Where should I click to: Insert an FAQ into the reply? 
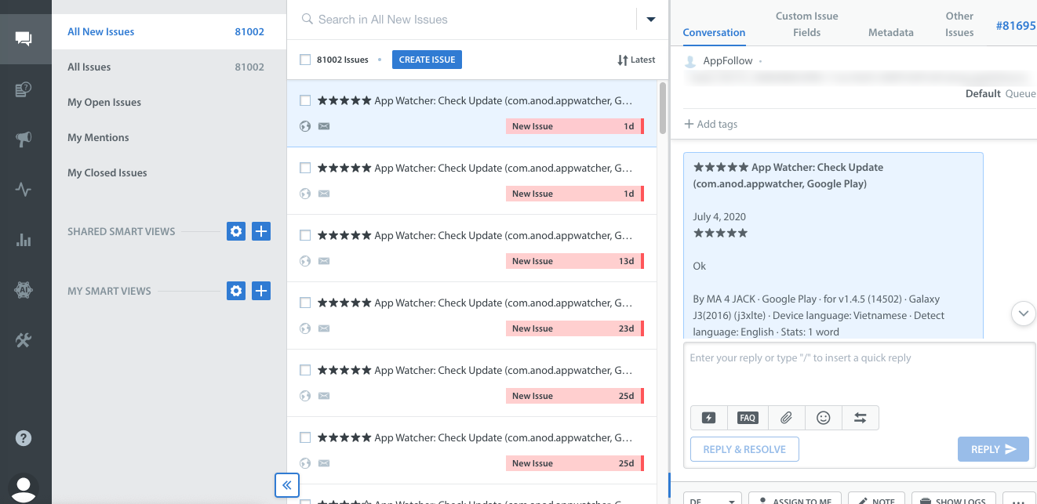pos(748,418)
